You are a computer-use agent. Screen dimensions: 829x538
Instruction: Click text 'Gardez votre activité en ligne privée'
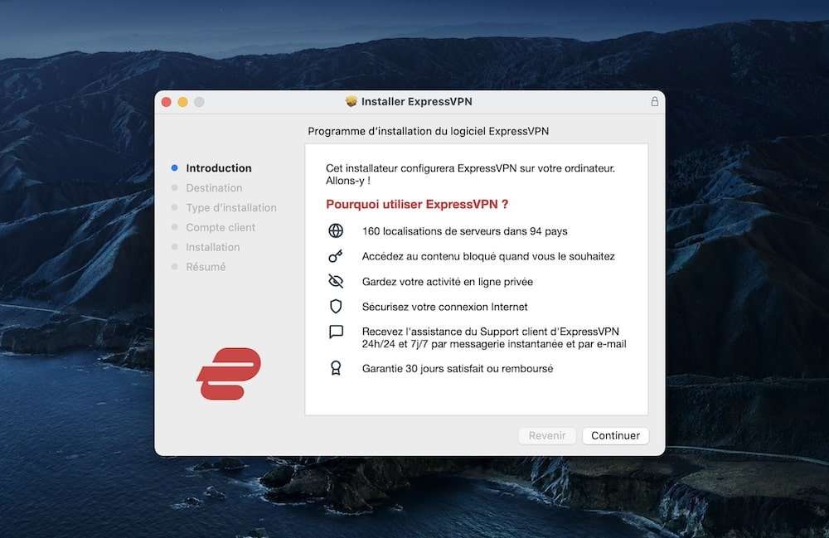pyautogui.click(x=448, y=282)
